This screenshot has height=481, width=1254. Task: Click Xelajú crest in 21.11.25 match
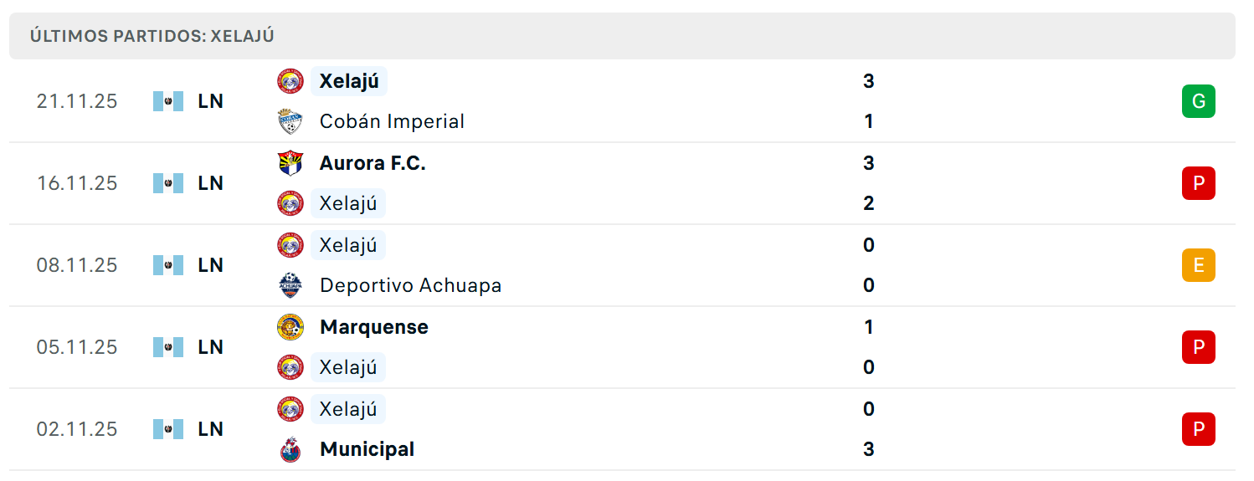coord(290,81)
